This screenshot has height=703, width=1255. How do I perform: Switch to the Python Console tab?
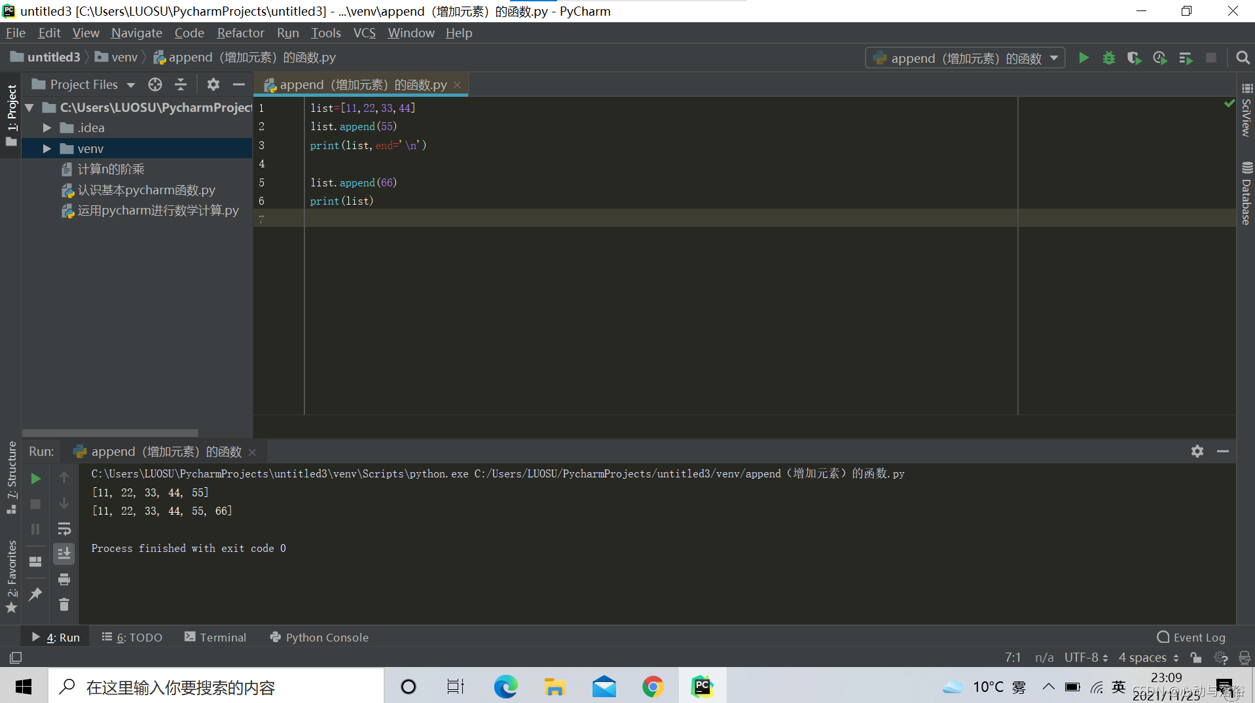click(319, 637)
